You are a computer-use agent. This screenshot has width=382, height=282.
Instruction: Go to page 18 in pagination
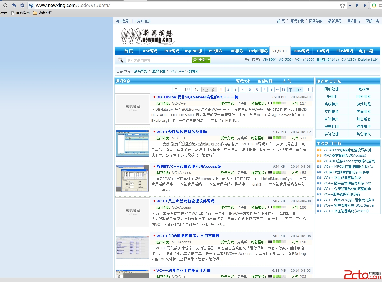(x=283, y=89)
